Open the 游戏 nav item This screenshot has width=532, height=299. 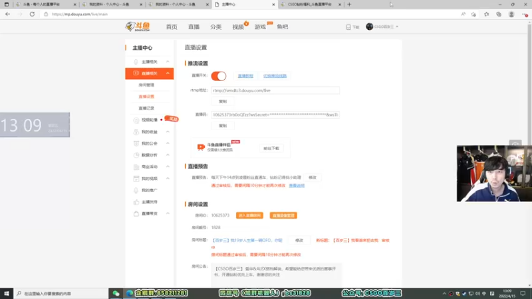click(260, 27)
